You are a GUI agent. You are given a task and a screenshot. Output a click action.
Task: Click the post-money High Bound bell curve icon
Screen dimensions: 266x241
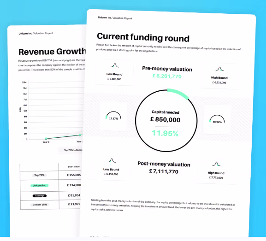(217, 164)
